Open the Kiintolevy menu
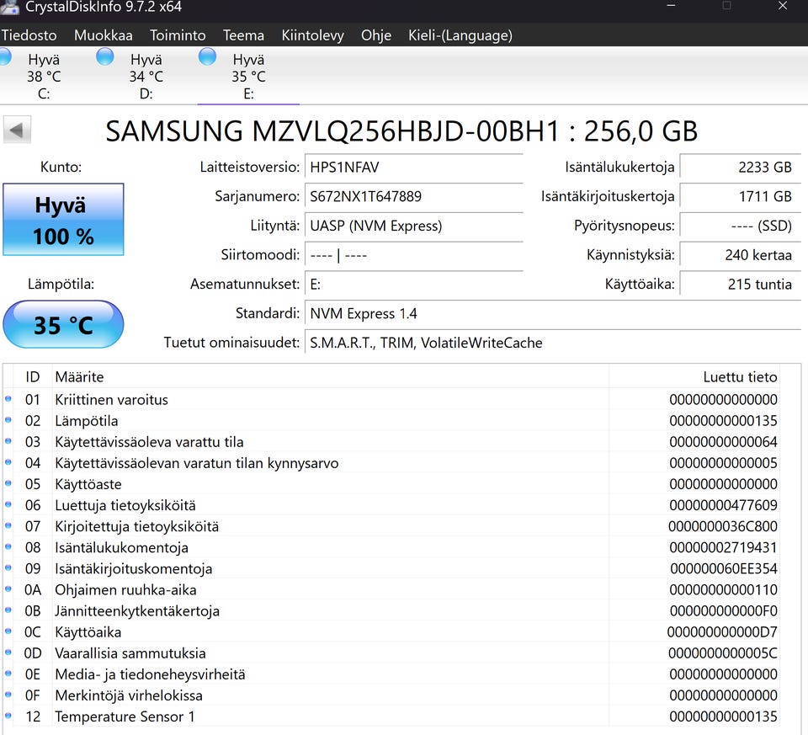The height and width of the screenshot is (735, 808). [312, 35]
